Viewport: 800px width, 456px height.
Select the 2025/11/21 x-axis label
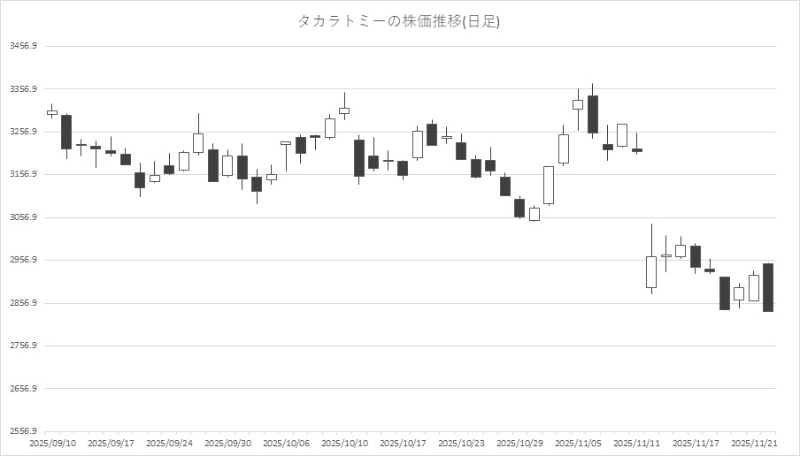753,443
